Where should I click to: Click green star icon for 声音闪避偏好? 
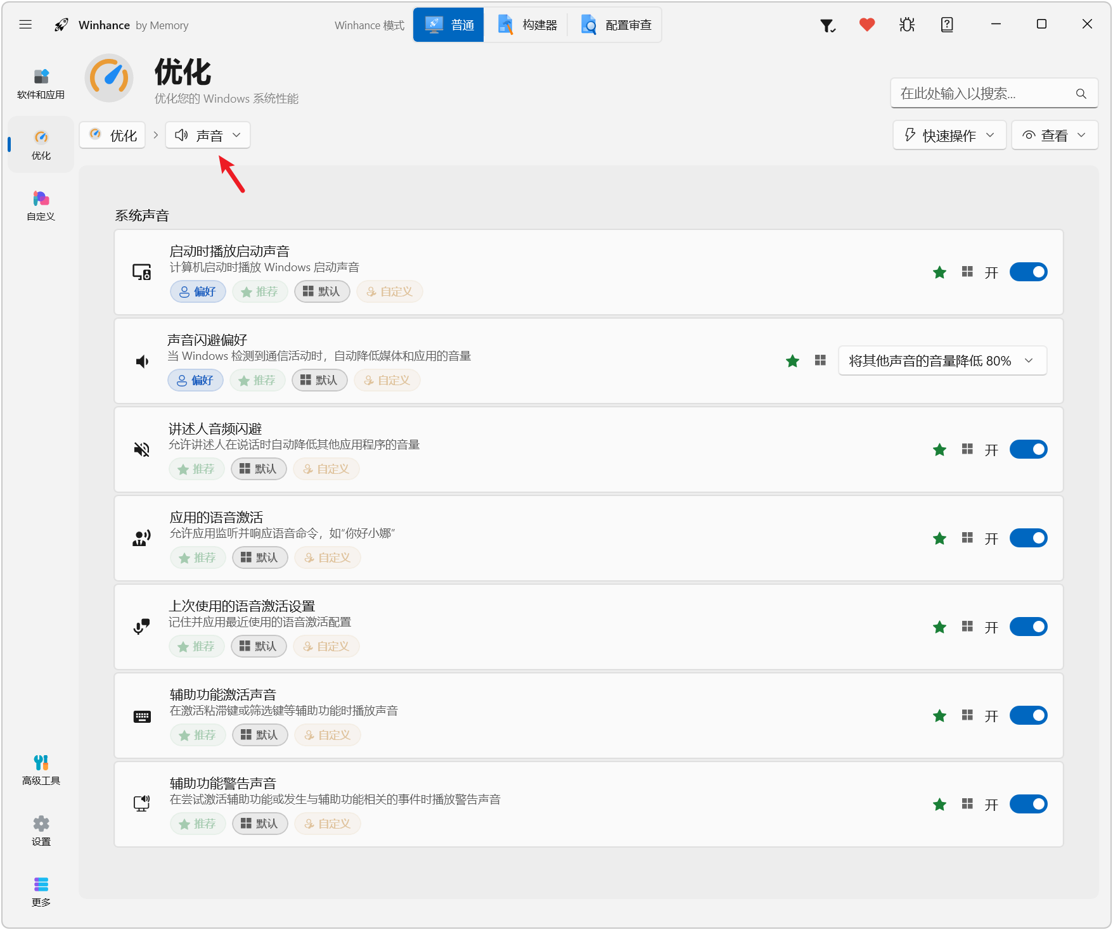coord(793,361)
